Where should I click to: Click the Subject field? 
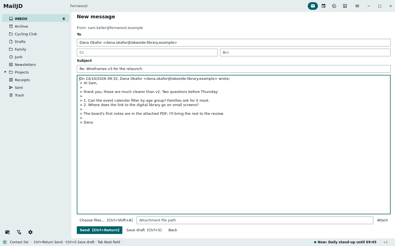tap(233, 69)
